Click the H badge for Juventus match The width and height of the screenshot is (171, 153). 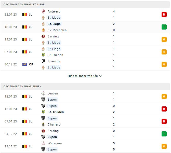164,64
